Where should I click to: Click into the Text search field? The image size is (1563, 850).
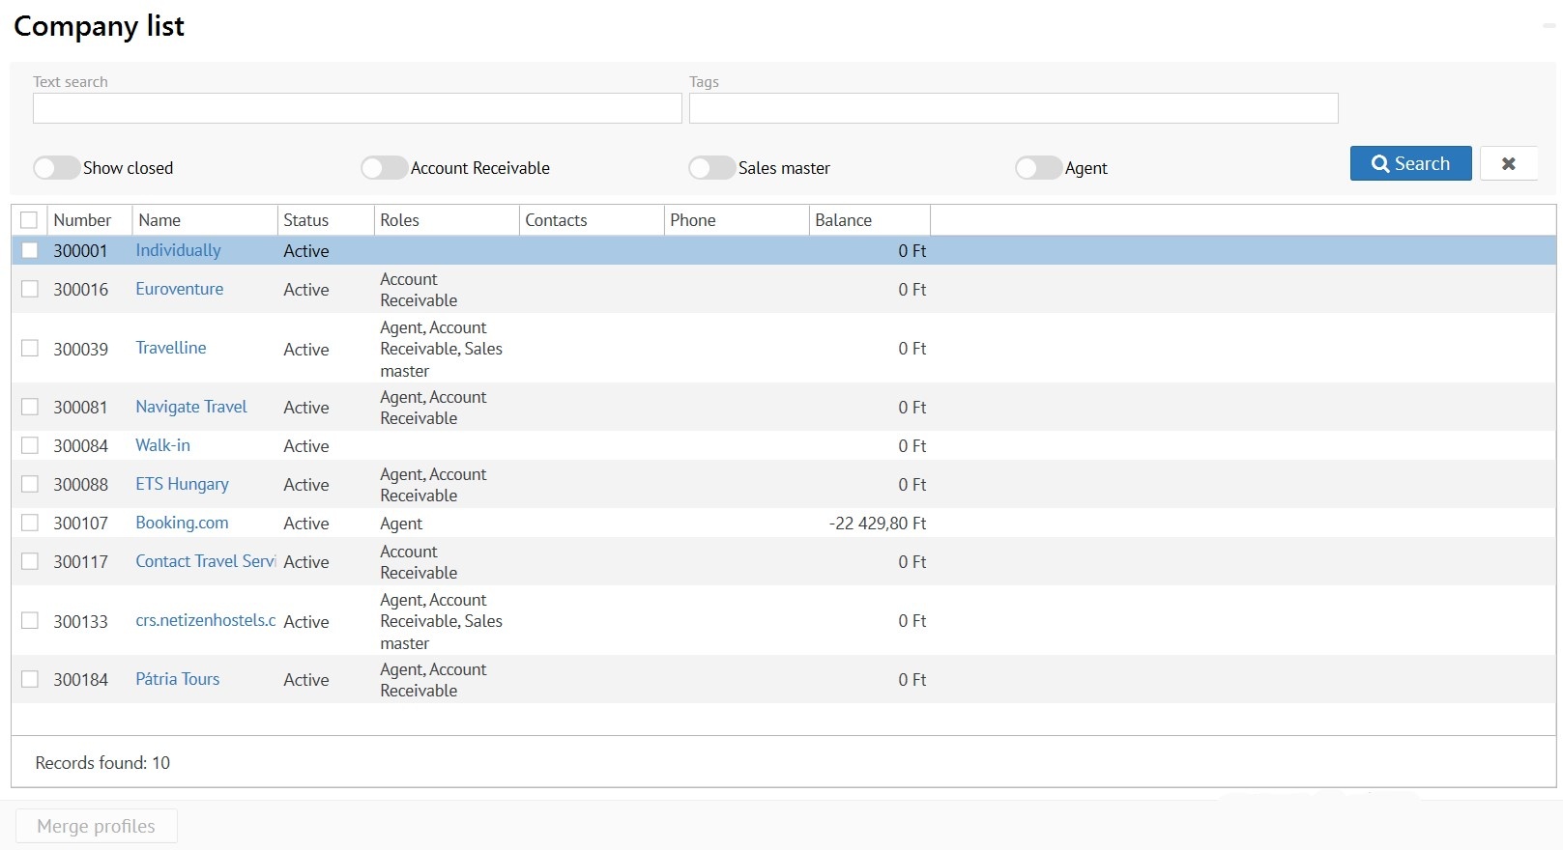(357, 108)
